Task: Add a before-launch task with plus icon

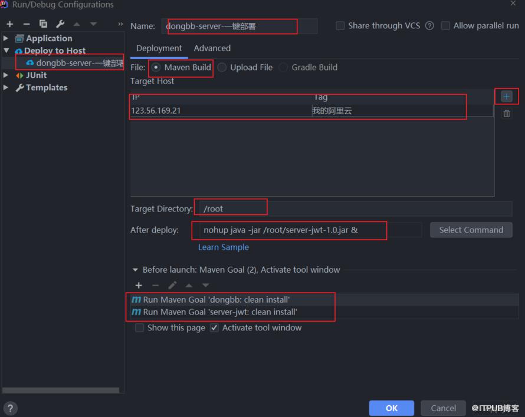Action: [139, 285]
